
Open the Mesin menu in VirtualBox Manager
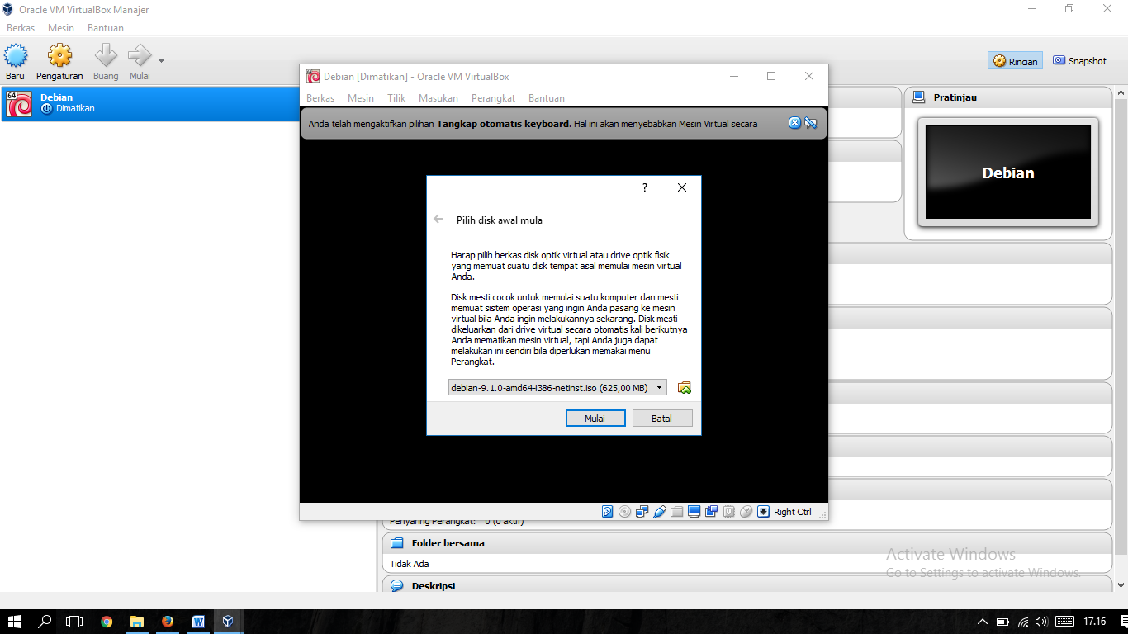coord(61,27)
